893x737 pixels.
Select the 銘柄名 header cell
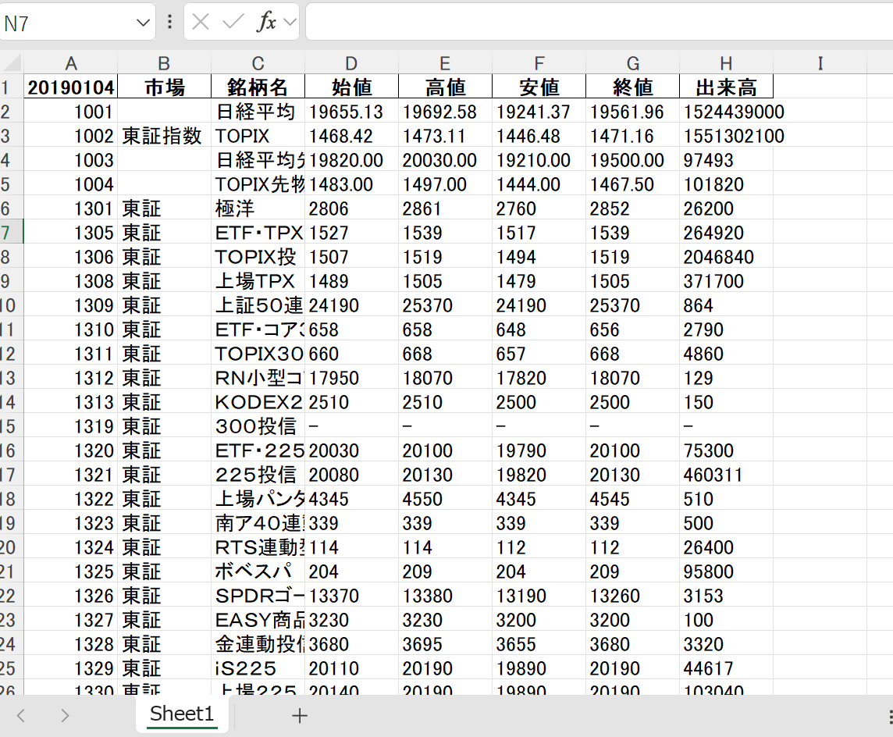pyautogui.click(x=258, y=87)
